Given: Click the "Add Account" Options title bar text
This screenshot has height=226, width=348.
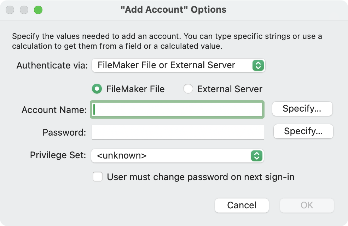Looking at the screenshot, I should pyautogui.click(x=173, y=10).
